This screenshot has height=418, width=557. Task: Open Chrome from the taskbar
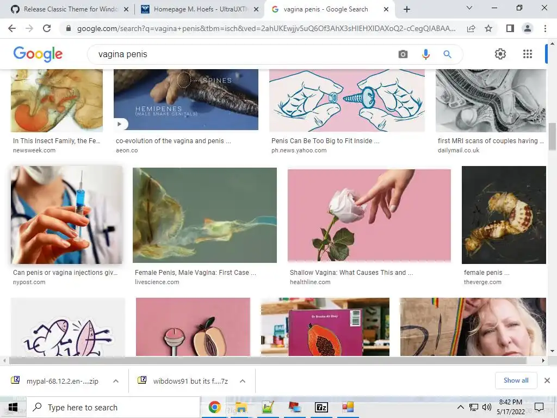pos(214,407)
